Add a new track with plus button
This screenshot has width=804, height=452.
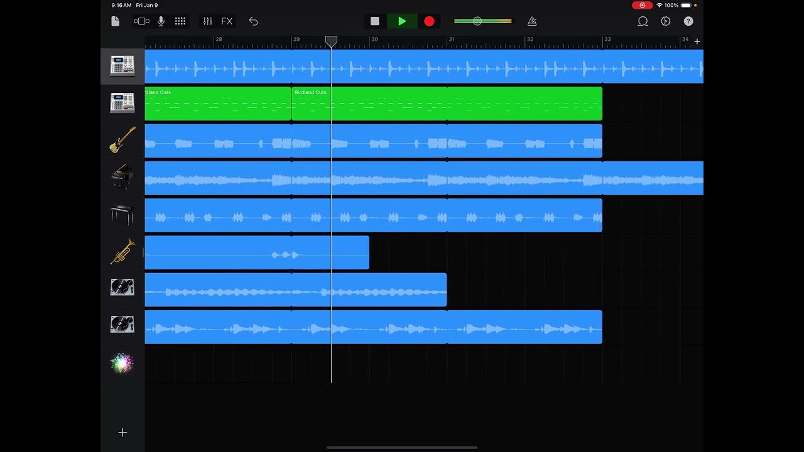(122, 433)
